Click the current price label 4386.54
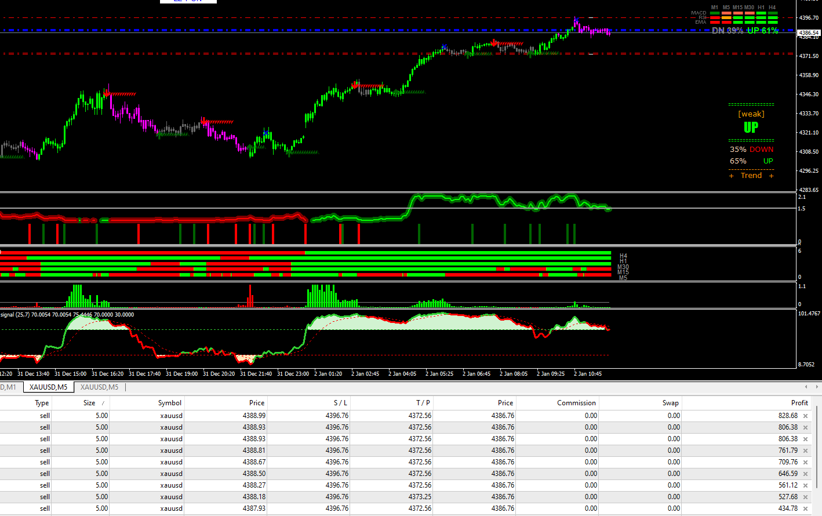822x516 pixels. (809, 33)
